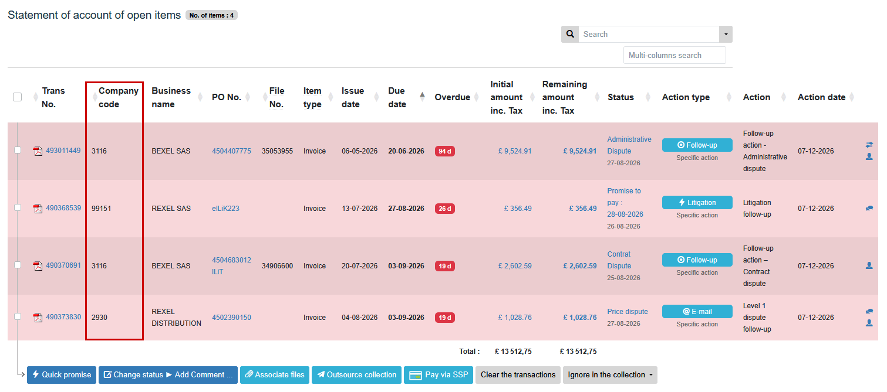Screen dimensions: 887x392
Task: Click the comments icon on 490368539 row
Action: [869, 208]
